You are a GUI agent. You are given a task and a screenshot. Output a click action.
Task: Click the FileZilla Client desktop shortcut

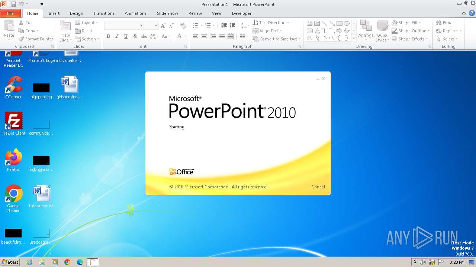pos(13,124)
